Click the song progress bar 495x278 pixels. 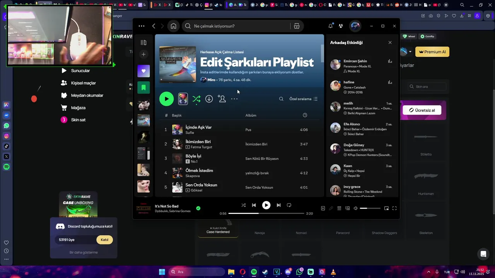click(266, 213)
